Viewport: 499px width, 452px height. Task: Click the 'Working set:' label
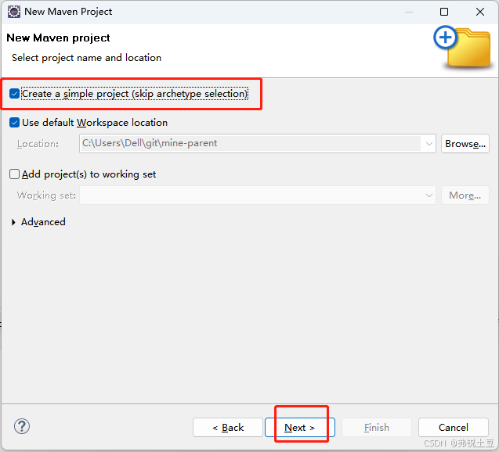46,196
